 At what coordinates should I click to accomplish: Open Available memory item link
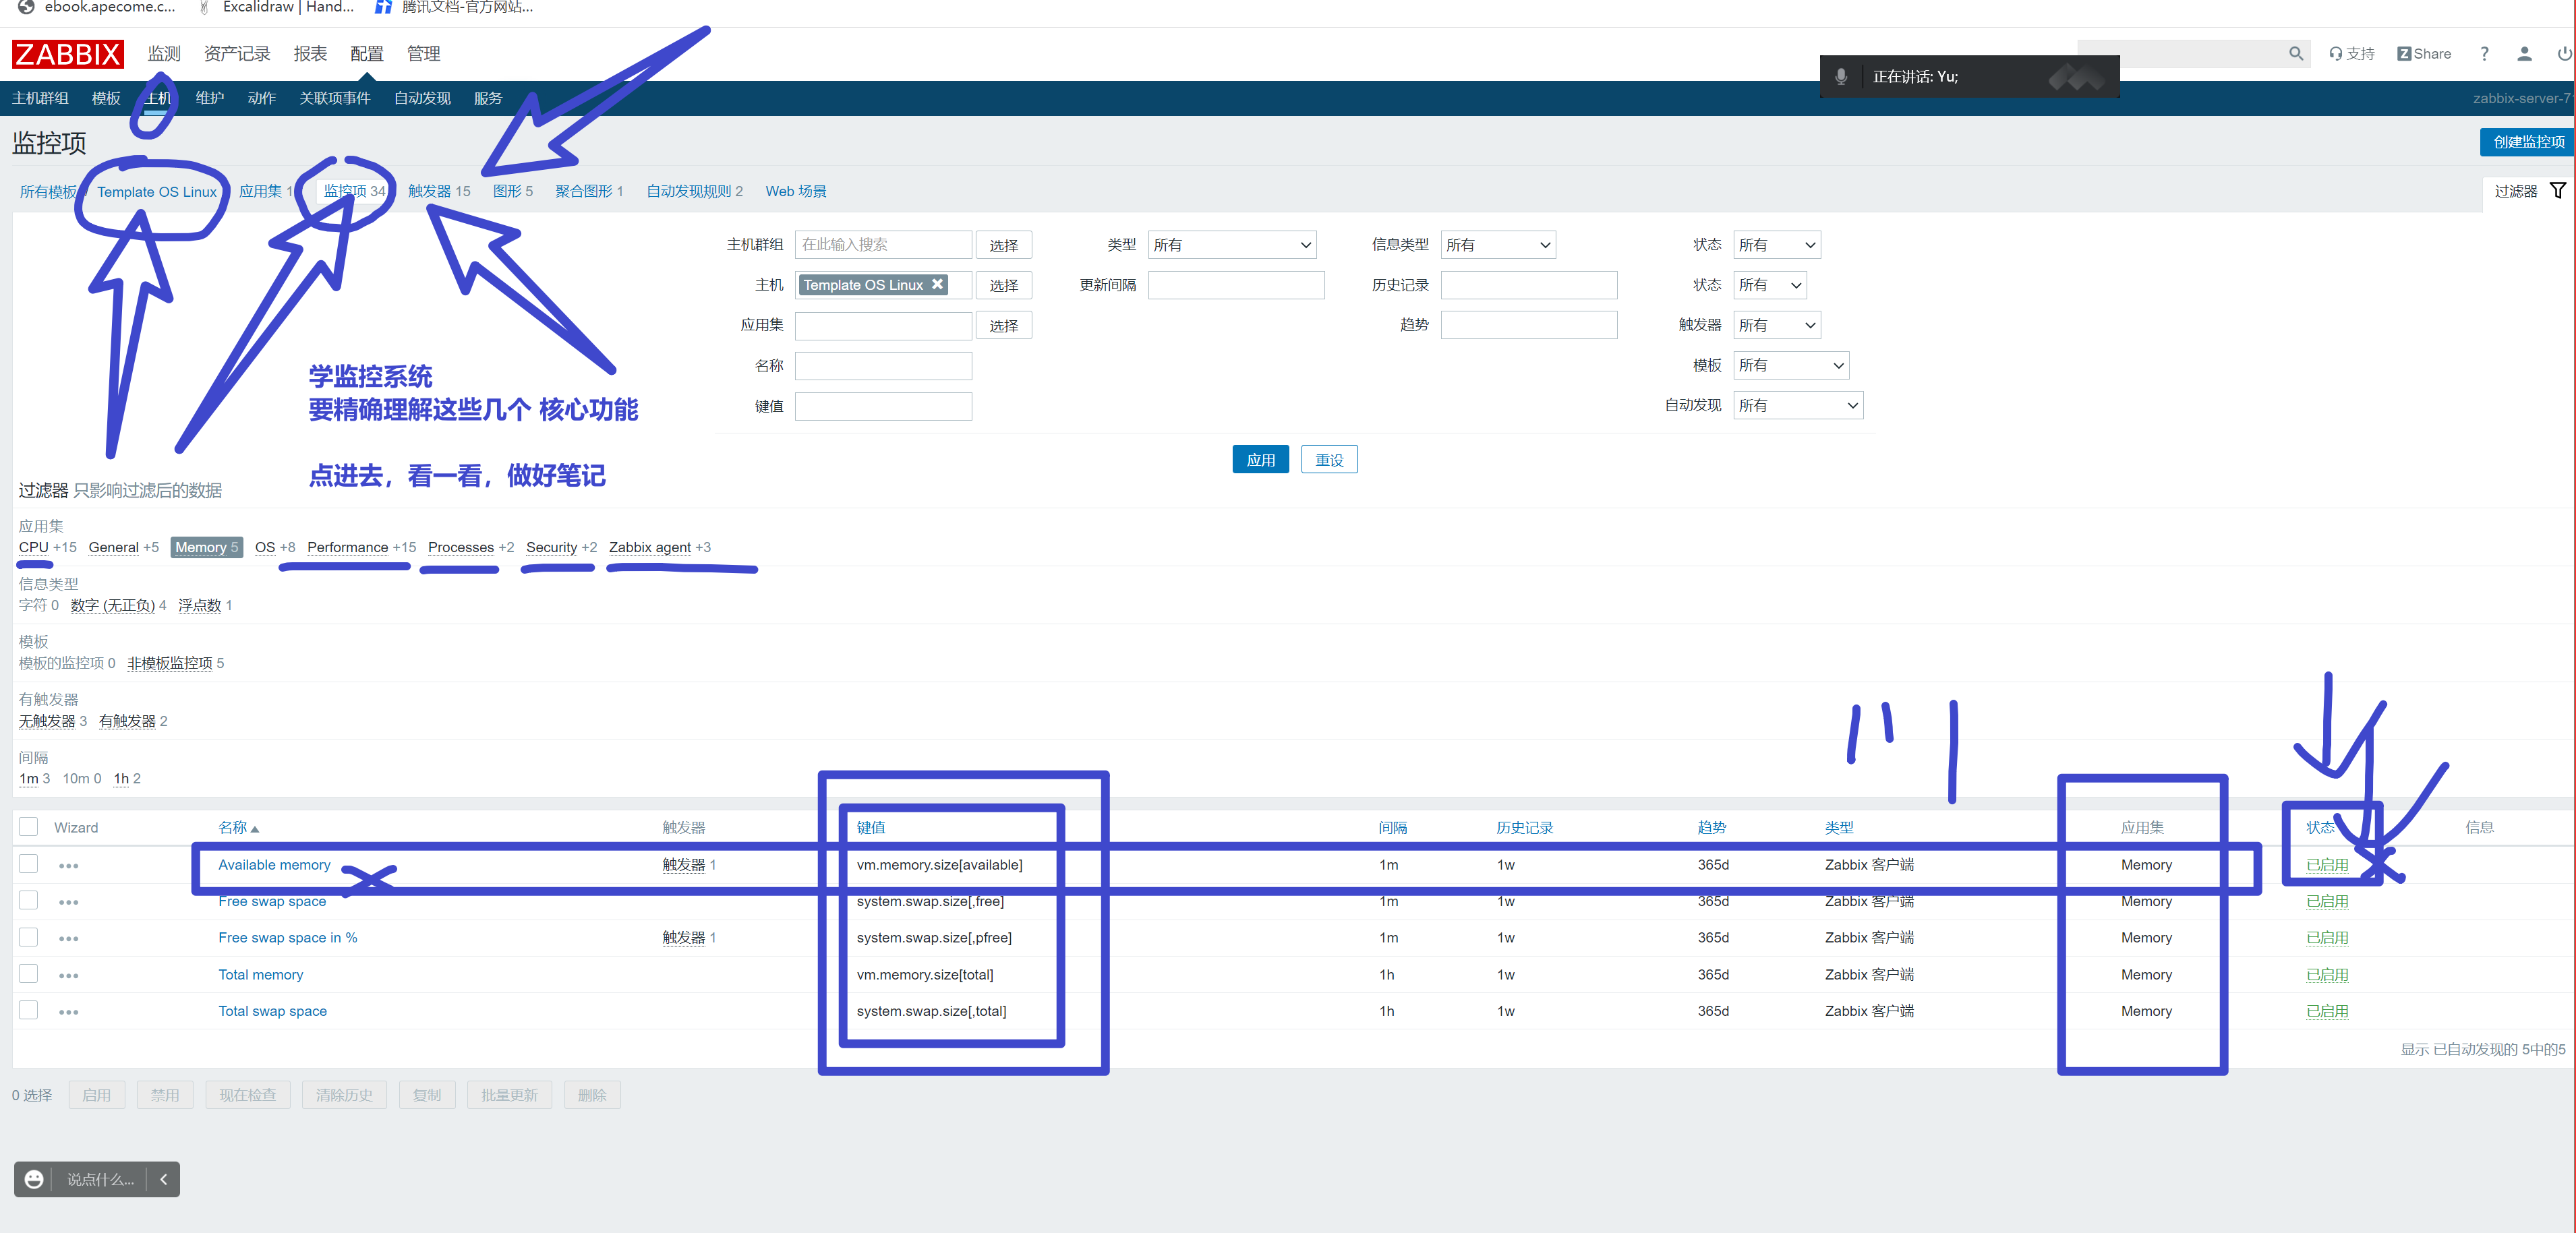[274, 865]
